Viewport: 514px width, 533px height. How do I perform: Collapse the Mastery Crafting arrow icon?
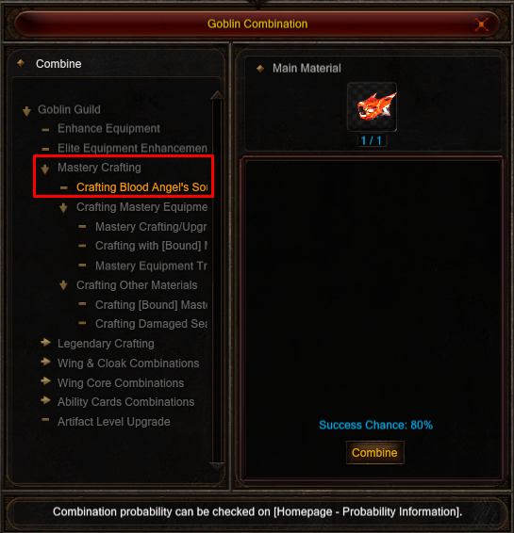(x=45, y=169)
